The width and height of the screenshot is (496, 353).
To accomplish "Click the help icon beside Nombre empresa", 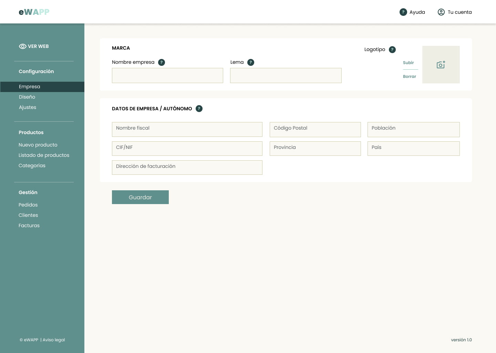I will coord(161,62).
